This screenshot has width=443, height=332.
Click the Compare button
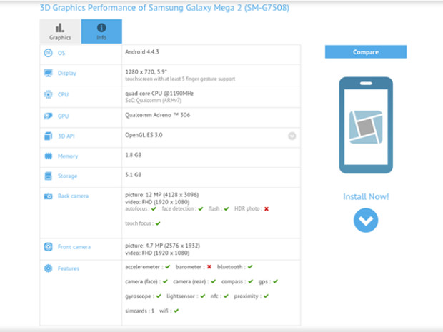click(366, 51)
